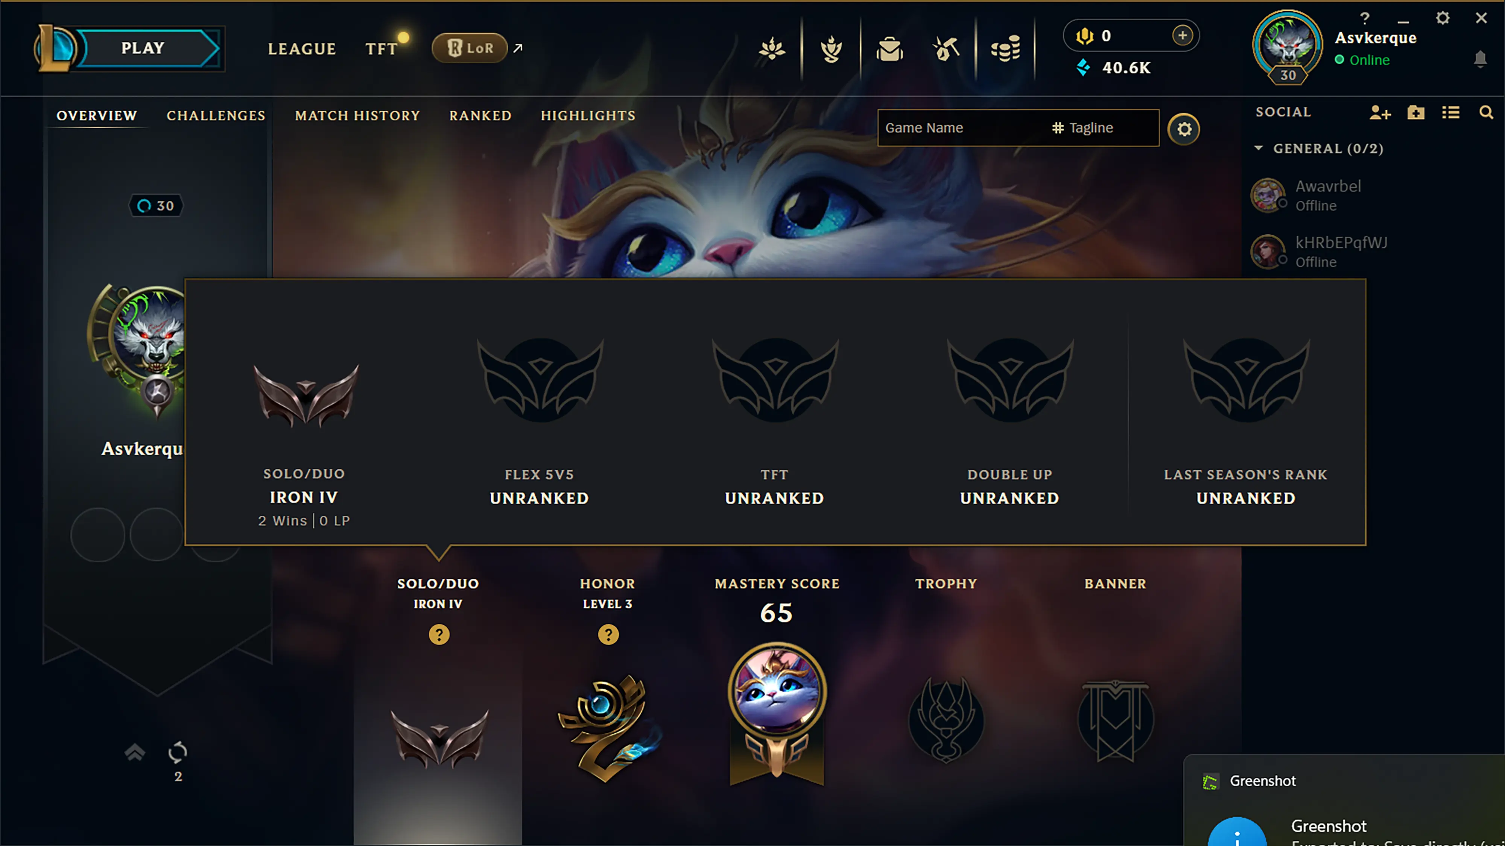The image size is (1505, 846).
Task: Click the search friends magnifier icon
Action: pos(1486,113)
